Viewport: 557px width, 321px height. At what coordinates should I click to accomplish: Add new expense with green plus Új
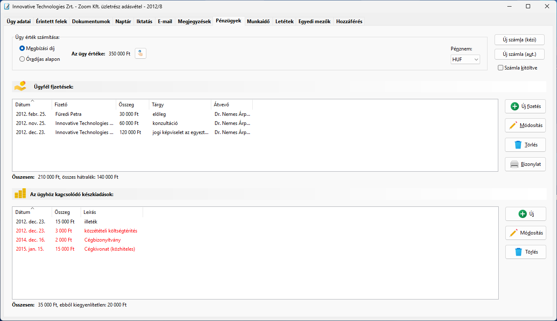point(525,214)
